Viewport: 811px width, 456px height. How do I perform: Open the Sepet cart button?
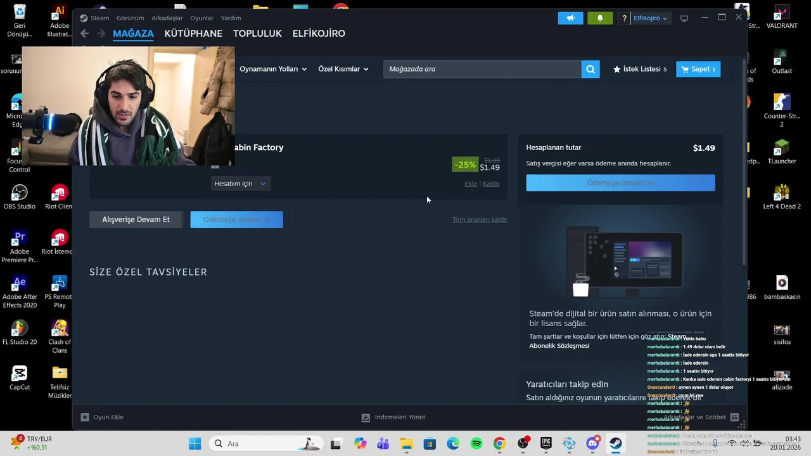point(698,69)
